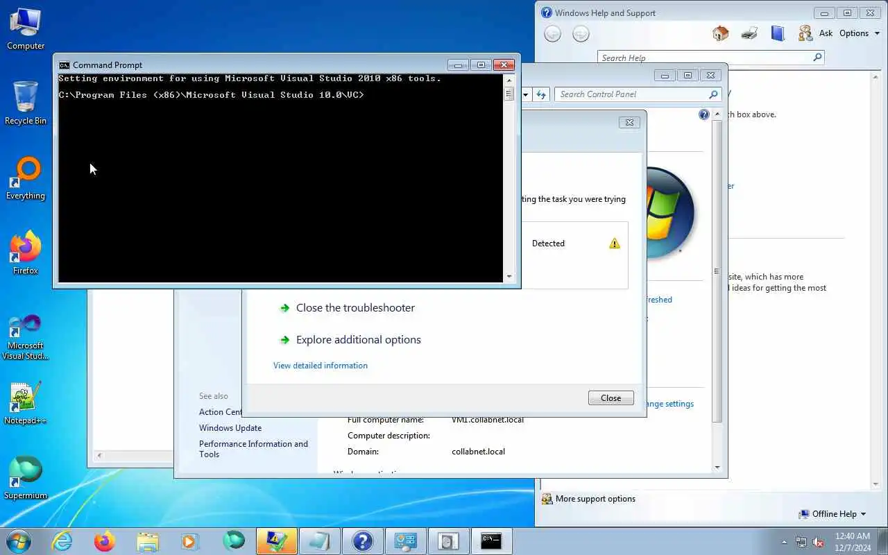Click Command Prompt scrollbar down arrow
Screen dimensions: 888x555
pos(509,276)
